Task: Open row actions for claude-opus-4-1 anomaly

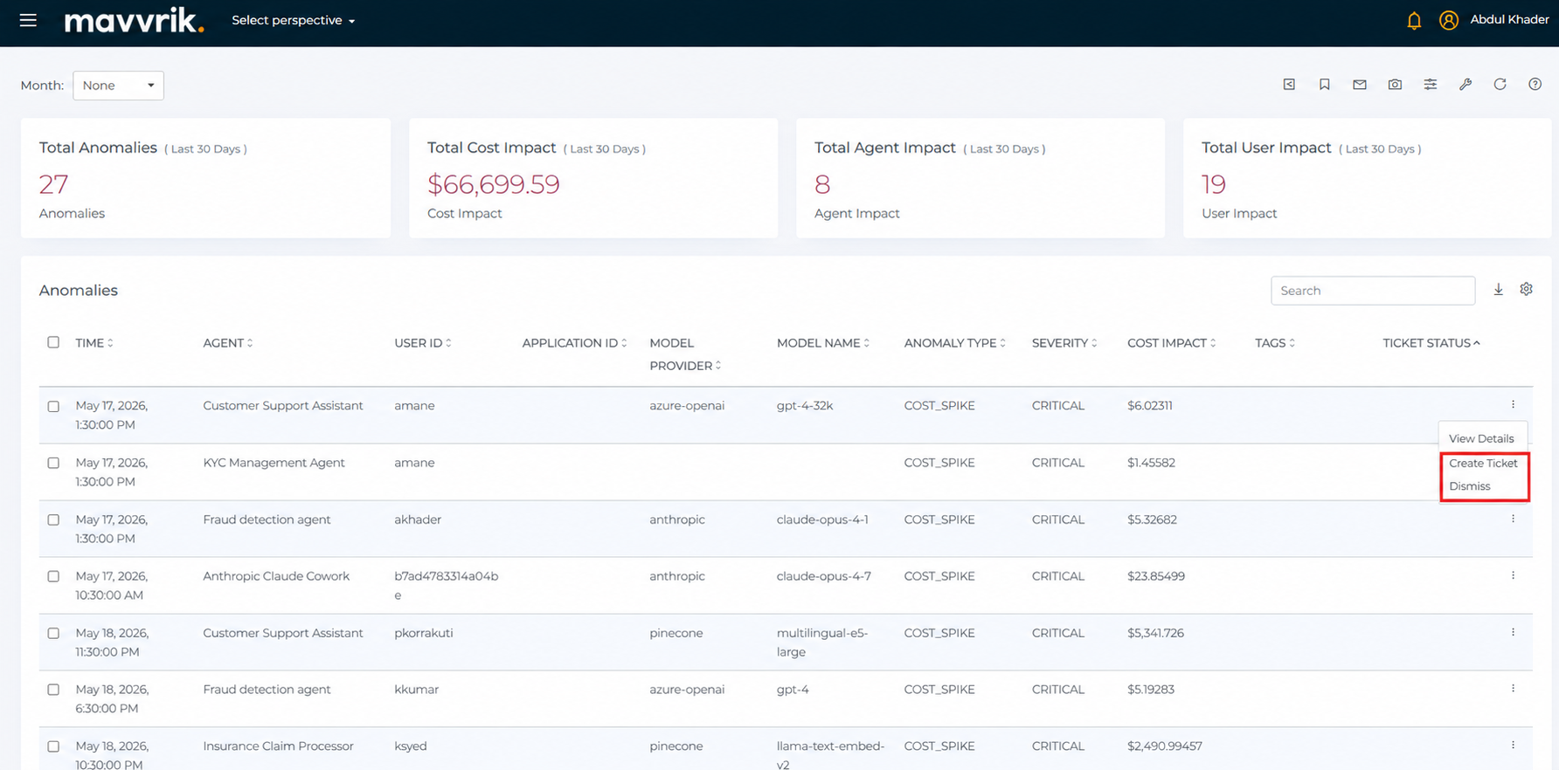Action: tap(1513, 519)
